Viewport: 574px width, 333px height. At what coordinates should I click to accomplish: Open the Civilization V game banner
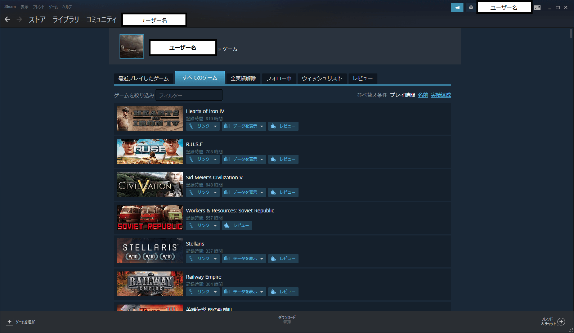(x=150, y=185)
